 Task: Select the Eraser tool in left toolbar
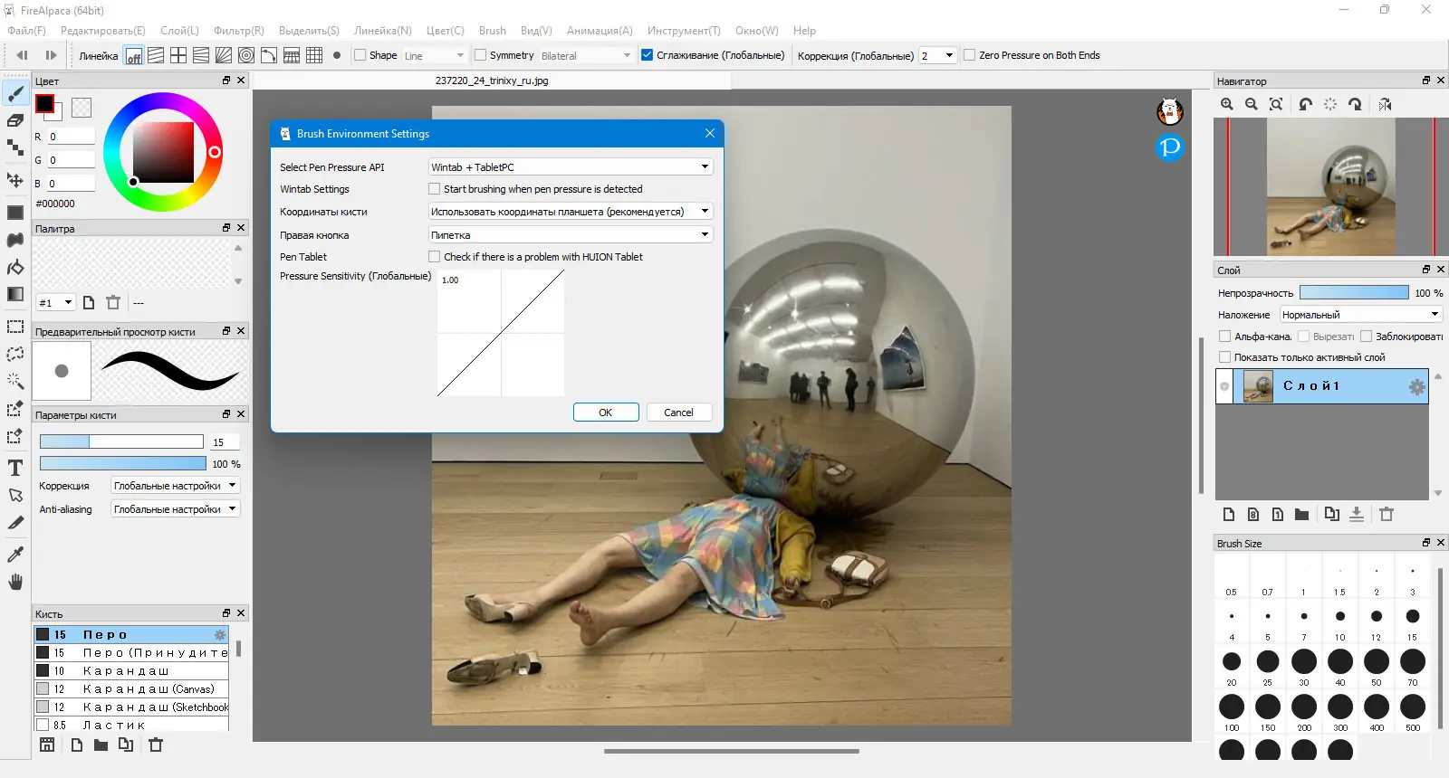pyautogui.click(x=15, y=120)
